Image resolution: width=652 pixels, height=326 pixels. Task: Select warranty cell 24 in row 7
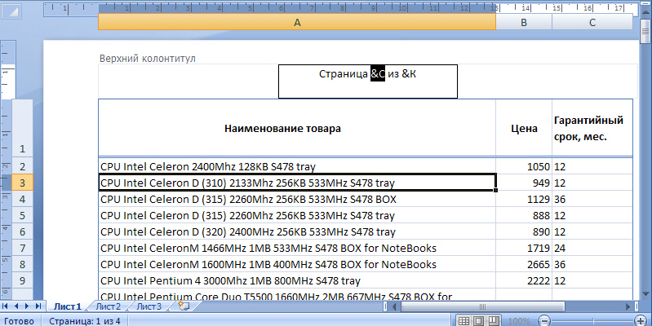coord(592,248)
